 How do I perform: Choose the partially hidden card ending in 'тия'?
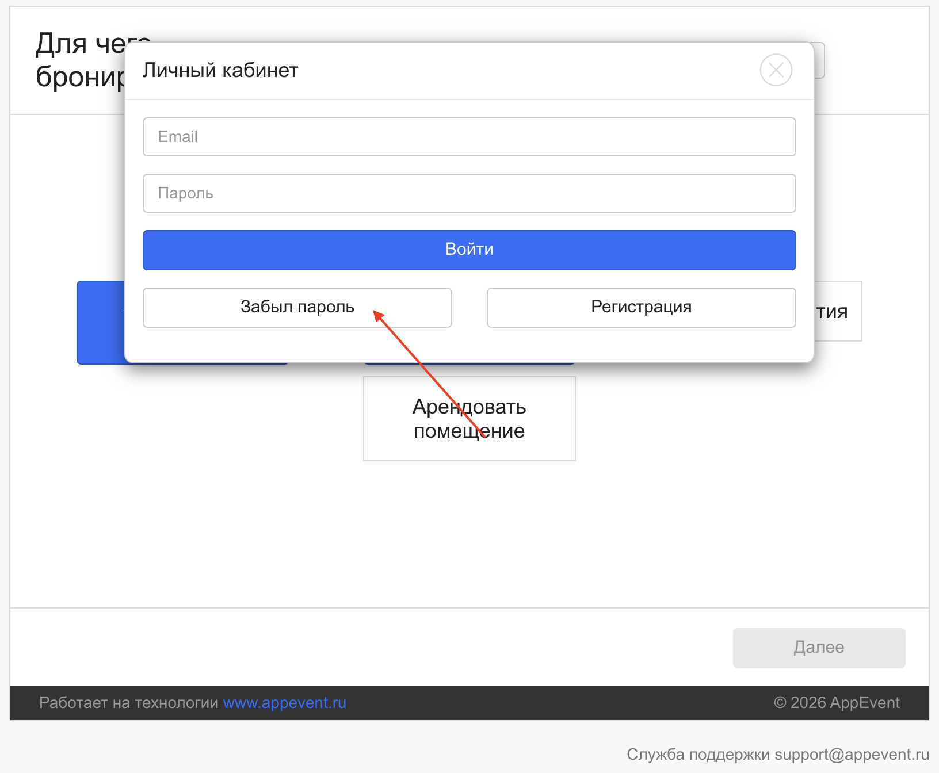coord(838,311)
